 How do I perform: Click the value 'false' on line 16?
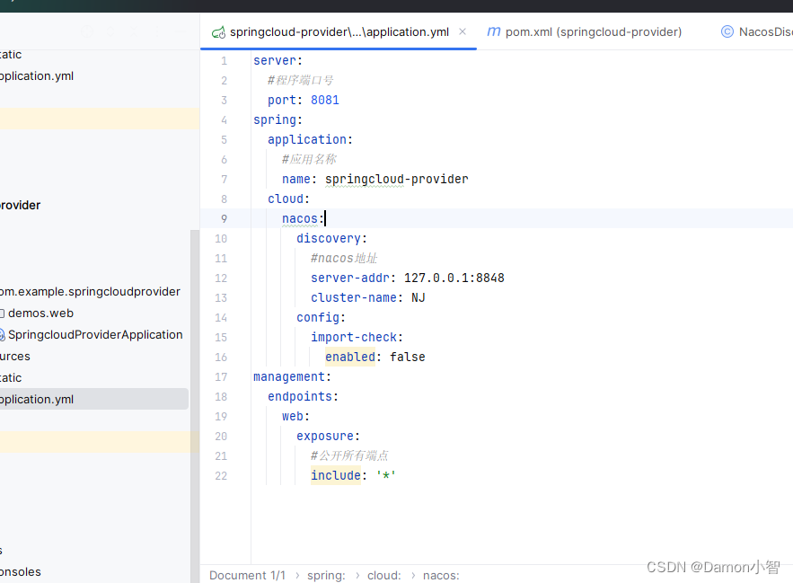point(407,357)
